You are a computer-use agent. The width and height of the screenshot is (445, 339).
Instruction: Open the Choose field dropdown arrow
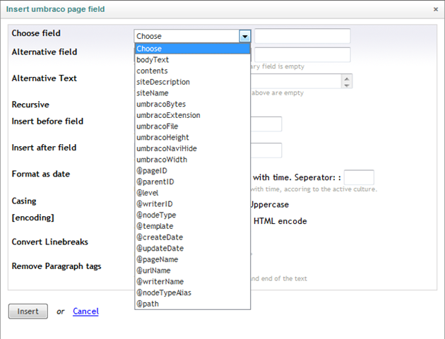point(245,36)
